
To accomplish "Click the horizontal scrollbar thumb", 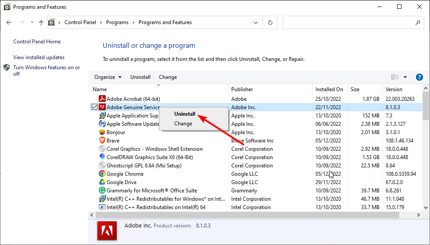I will pos(247,215).
